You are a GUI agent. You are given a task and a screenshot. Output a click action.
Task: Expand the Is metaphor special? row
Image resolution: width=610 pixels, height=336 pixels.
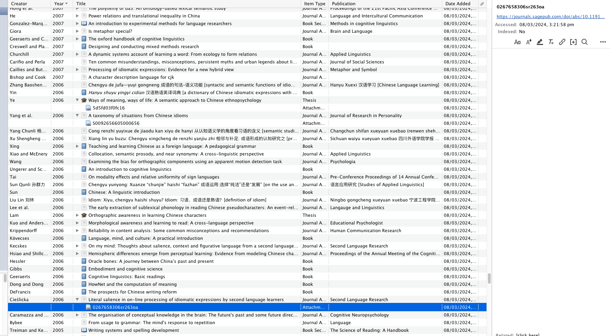tap(77, 31)
